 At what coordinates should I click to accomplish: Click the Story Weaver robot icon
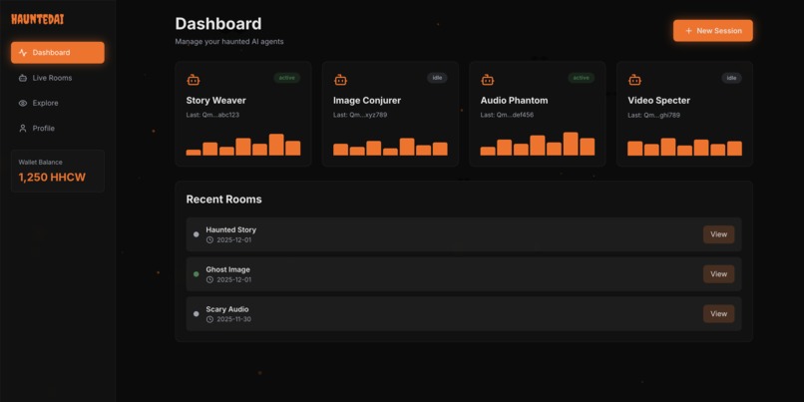point(194,80)
